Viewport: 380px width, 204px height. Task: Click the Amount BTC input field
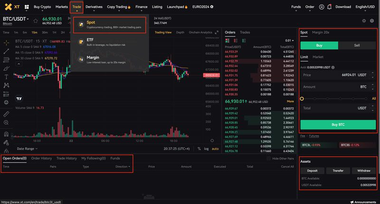coord(338,87)
